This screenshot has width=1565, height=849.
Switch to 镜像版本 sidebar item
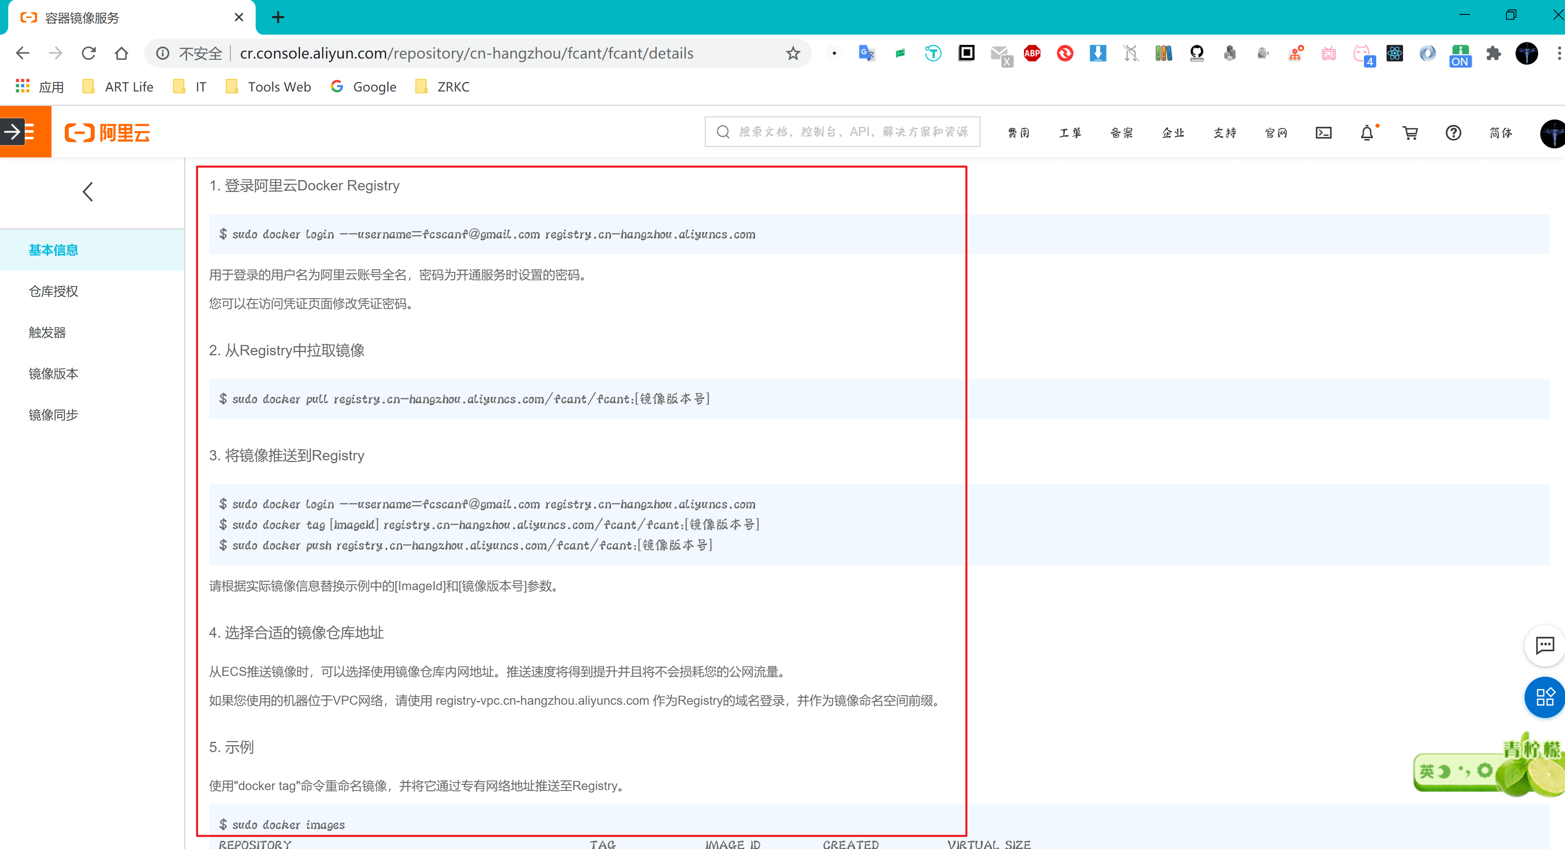tap(54, 374)
